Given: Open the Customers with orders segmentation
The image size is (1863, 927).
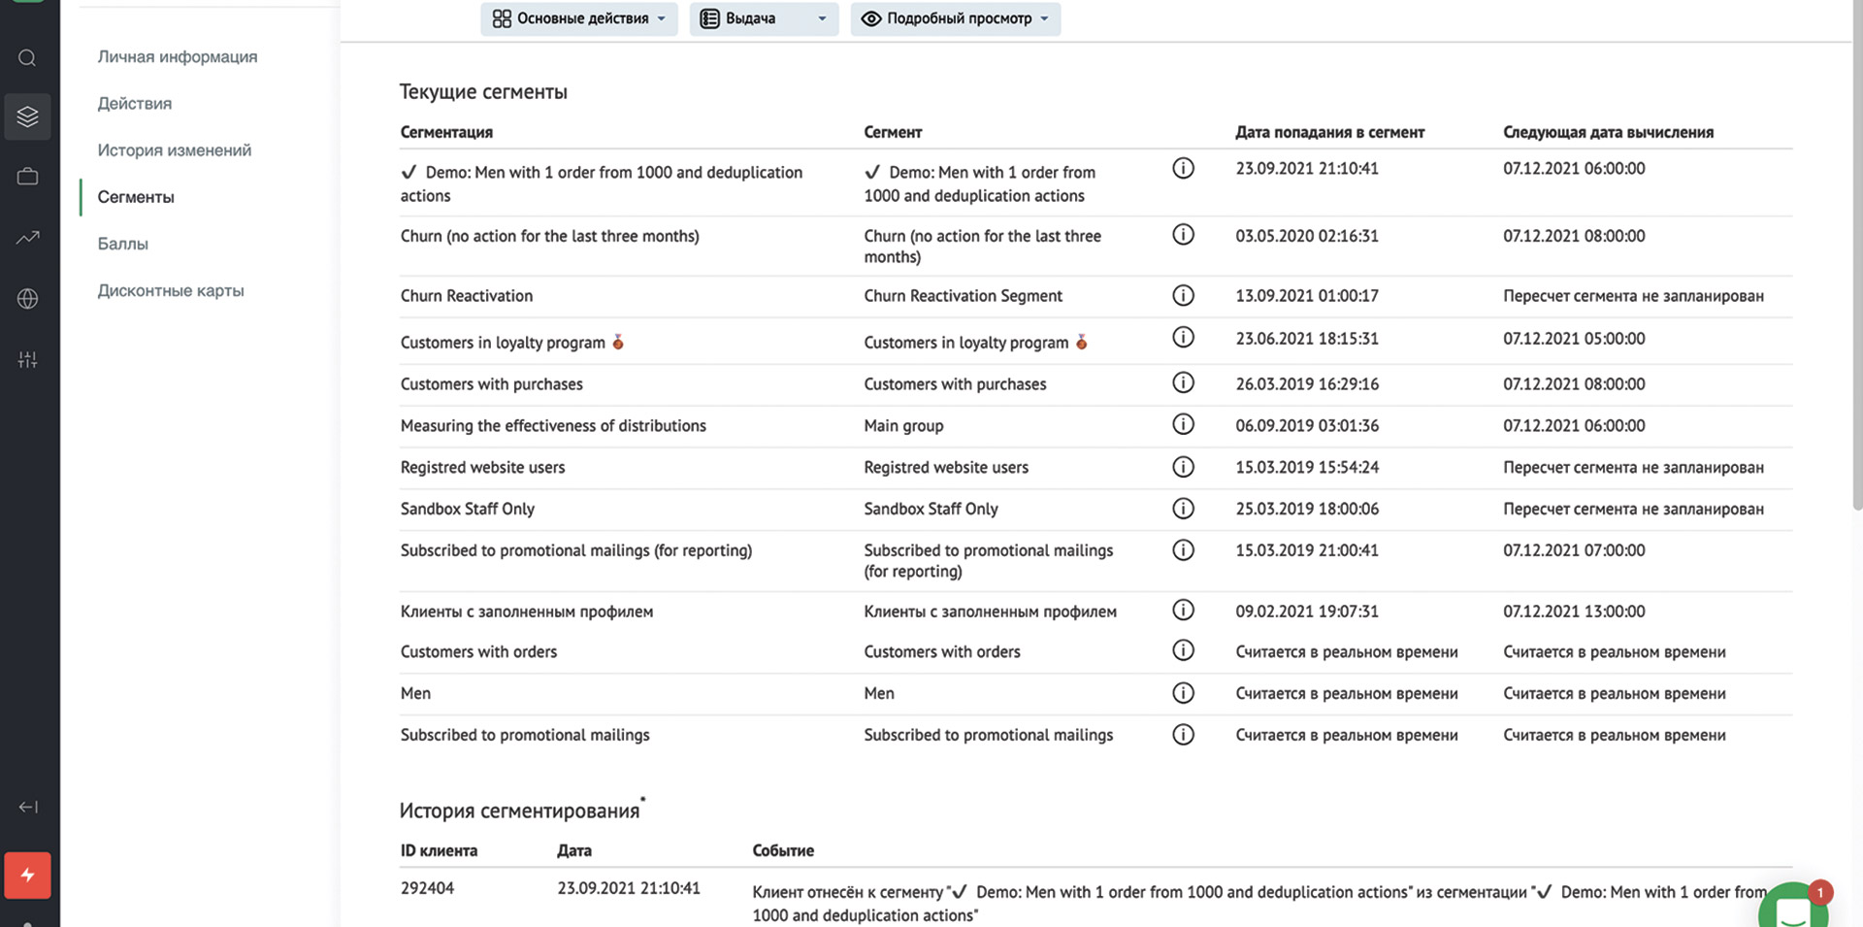Looking at the screenshot, I should coord(478,652).
